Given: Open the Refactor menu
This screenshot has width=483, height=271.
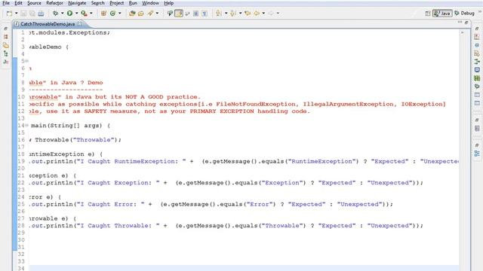Looking at the screenshot, I should coord(54,3).
